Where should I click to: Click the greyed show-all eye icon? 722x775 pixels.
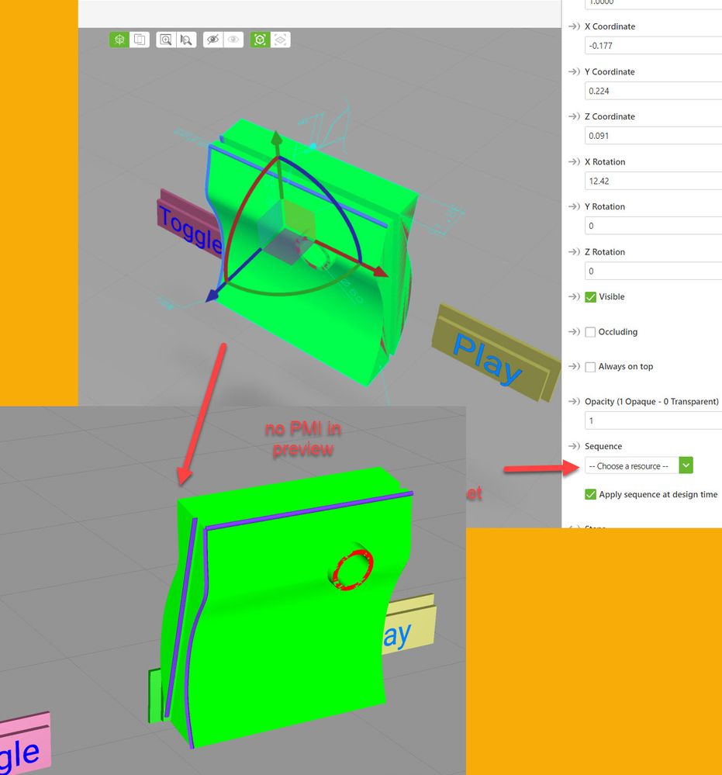(233, 40)
